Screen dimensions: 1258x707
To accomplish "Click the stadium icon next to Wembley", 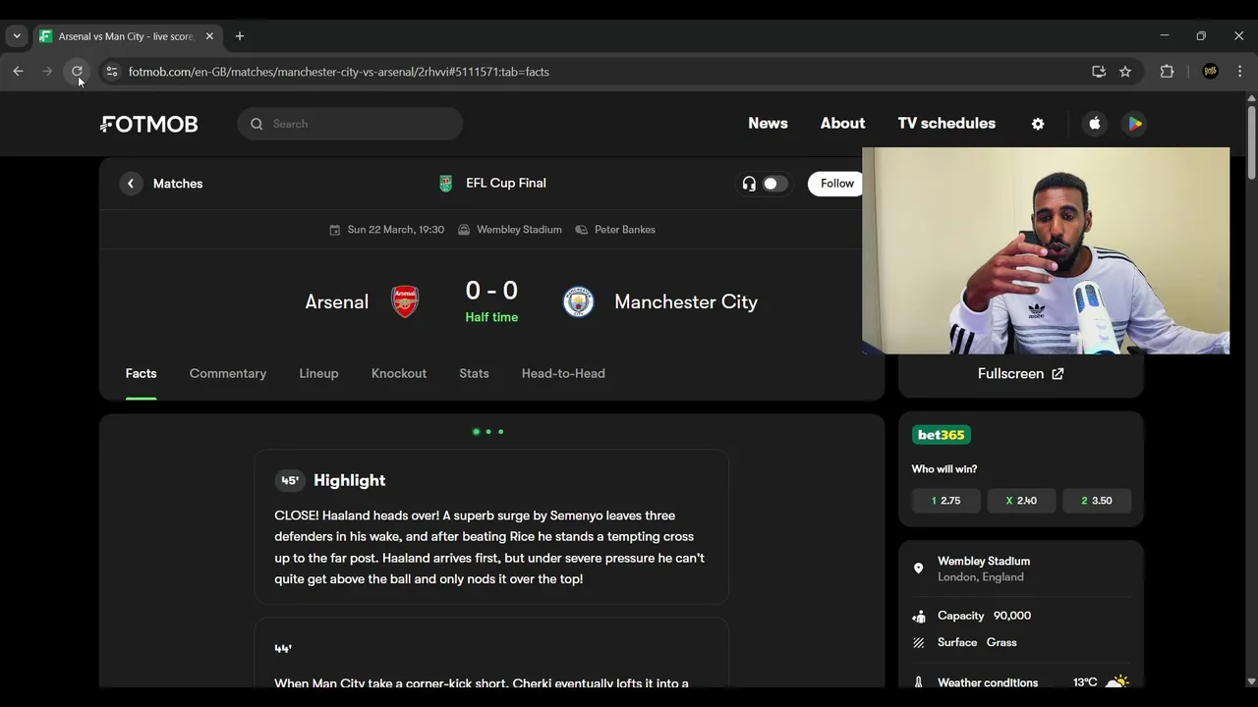I will 464,230.
